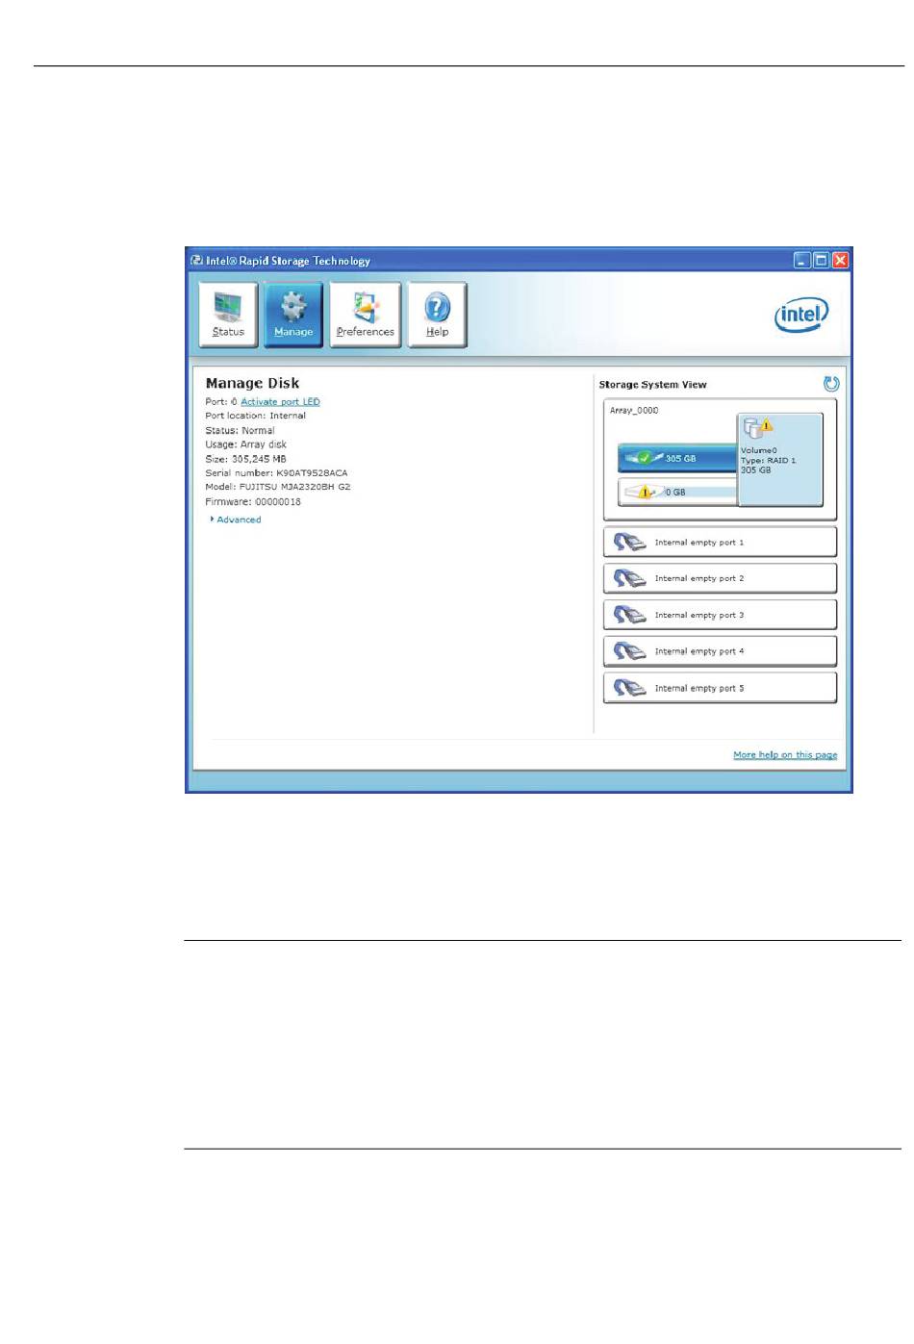
Task: Click the Manage Disk heading
Action: pyautogui.click(x=252, y=384)
